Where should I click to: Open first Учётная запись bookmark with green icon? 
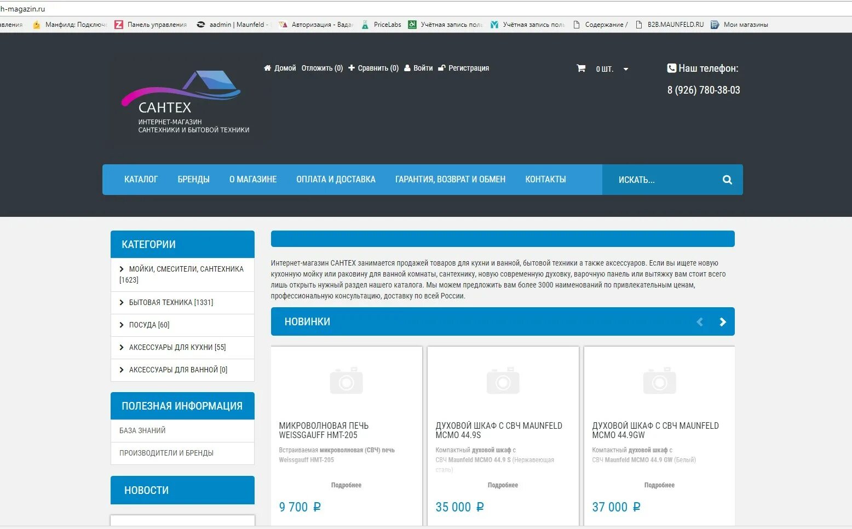(x=446, y=25)
